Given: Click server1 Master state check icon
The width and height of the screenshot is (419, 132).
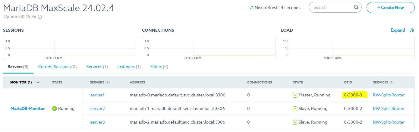Looking at the screenshot, I should point(295,95).
